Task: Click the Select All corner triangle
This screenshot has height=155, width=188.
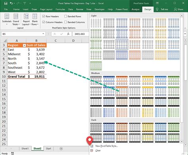Action: [x=5, y=40]
